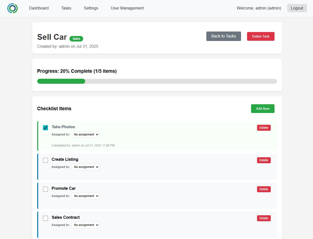Log out using the Logout button
The image size is (313, 239).
point(297,8)
